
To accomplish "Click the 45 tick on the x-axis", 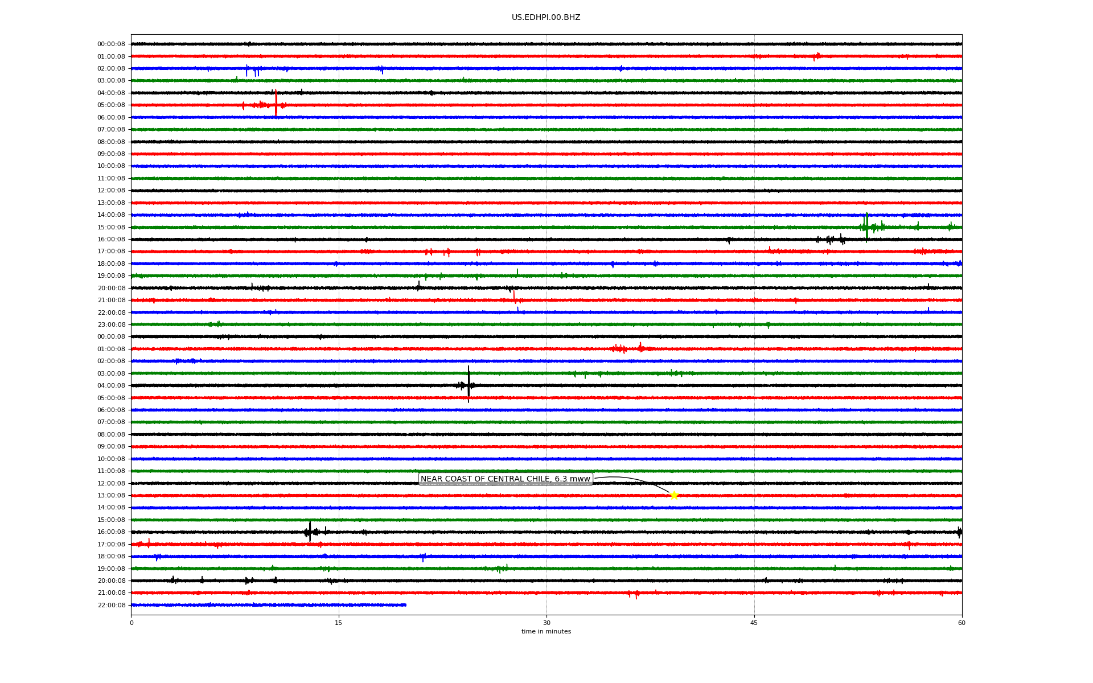I will (754, 623).
